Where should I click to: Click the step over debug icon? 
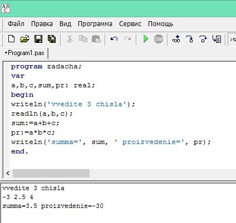(203, 39)
